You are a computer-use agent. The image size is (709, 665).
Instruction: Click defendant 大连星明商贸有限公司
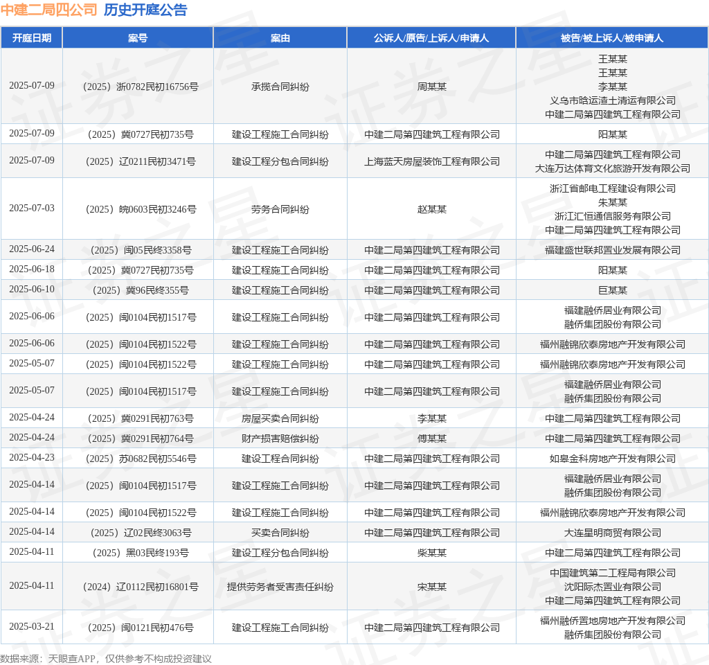click(613, 533)
